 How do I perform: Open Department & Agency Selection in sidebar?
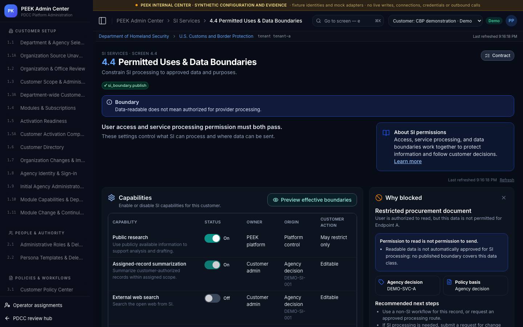(x=46, y=43)
